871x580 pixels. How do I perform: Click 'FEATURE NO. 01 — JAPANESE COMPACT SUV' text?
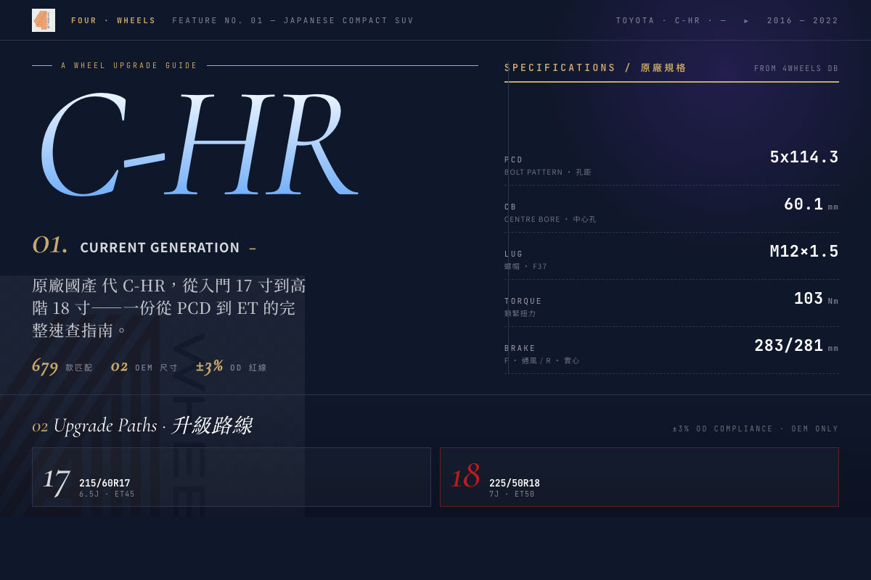point(293,21)
